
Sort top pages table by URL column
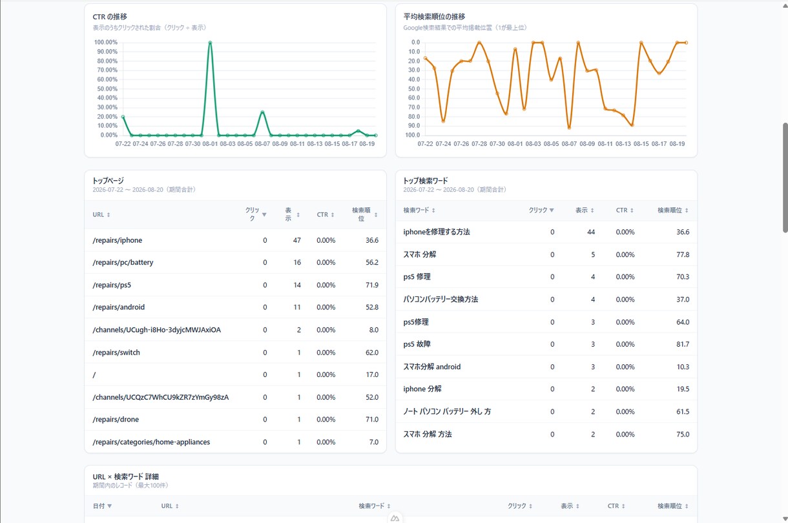coord(101,214)
